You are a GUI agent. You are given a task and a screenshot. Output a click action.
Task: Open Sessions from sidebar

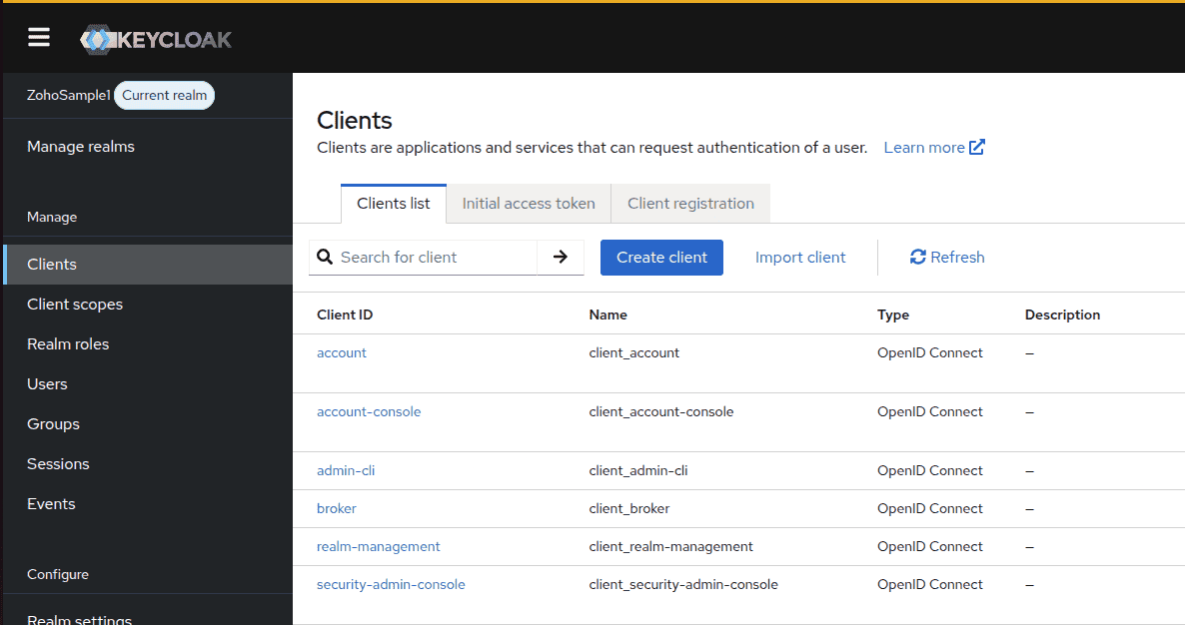click(x=58, y=464)
